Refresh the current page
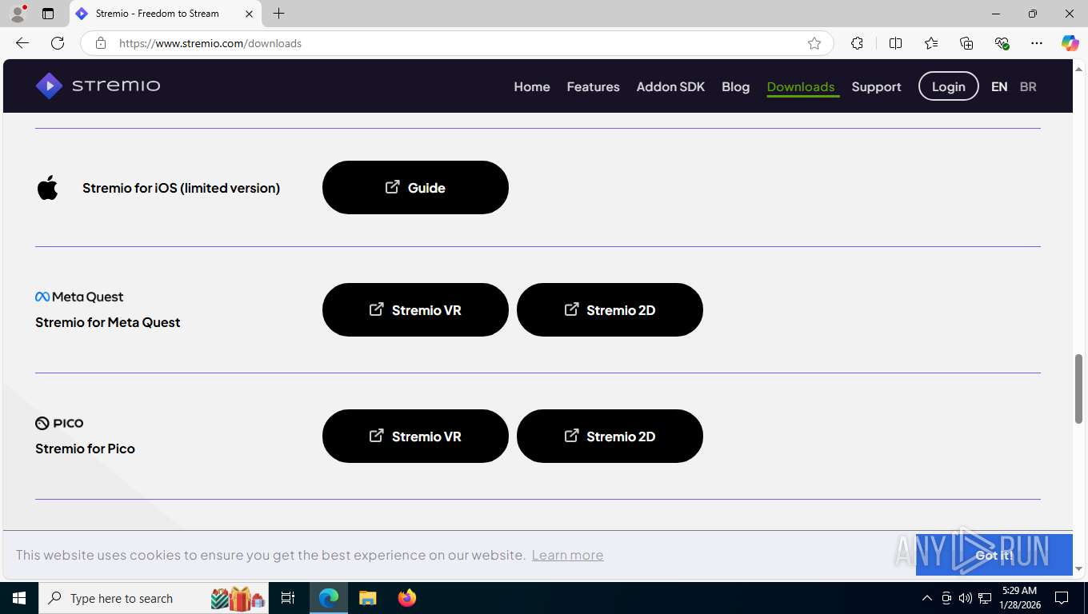The image size is (1088, 614). (58, 43)
